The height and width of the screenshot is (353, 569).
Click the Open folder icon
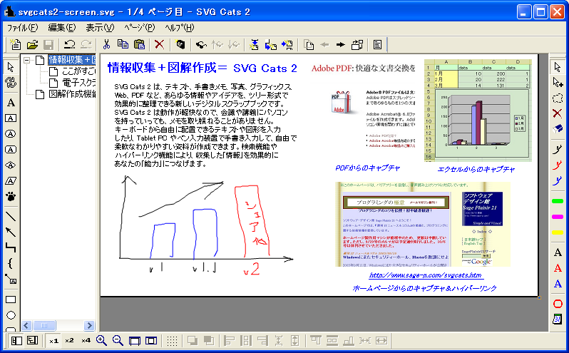click(32, 44)
